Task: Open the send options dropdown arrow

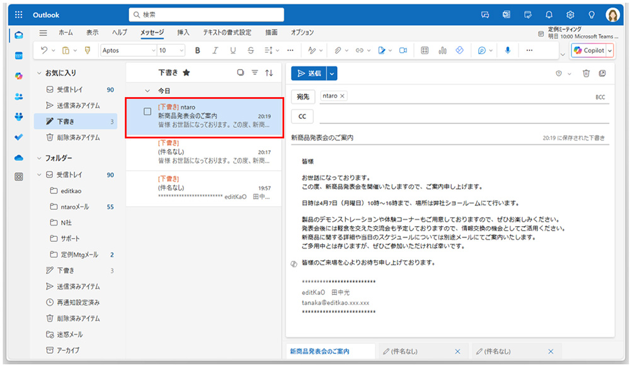Action: 332,74
